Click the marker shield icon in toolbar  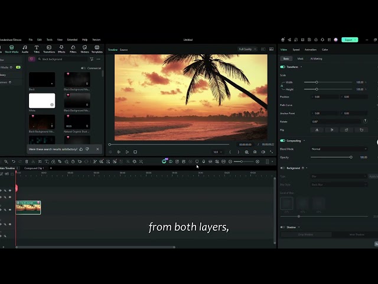point(197,162)
